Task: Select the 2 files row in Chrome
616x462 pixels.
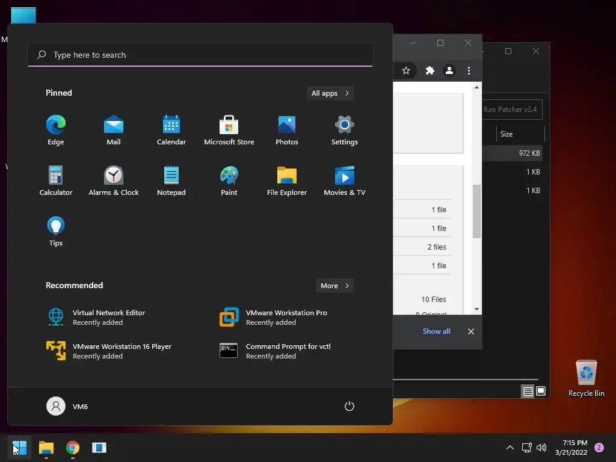Action: click(x=422, y=247)
